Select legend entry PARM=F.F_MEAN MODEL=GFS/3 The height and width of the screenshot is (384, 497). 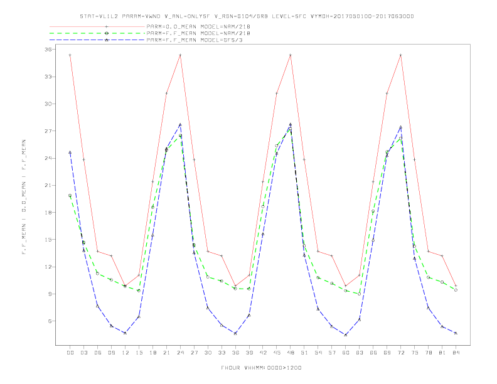pyautogui.click(x=195, y=40)
